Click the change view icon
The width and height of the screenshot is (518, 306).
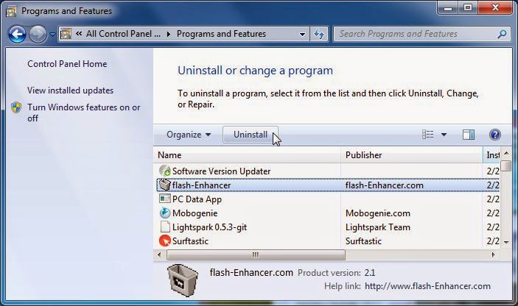[x=428, y=134]
